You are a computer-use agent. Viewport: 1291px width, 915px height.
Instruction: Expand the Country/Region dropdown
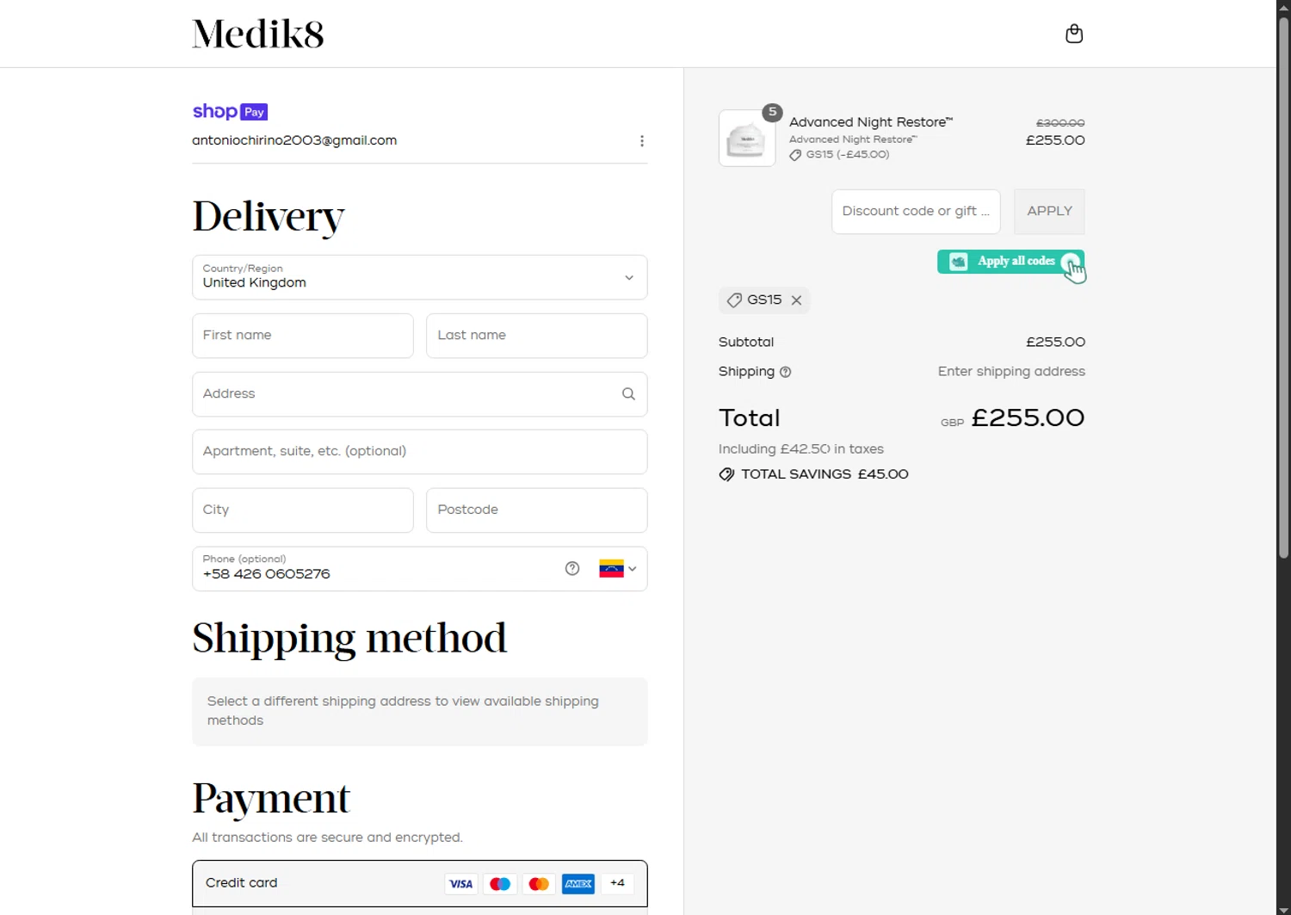419,277
